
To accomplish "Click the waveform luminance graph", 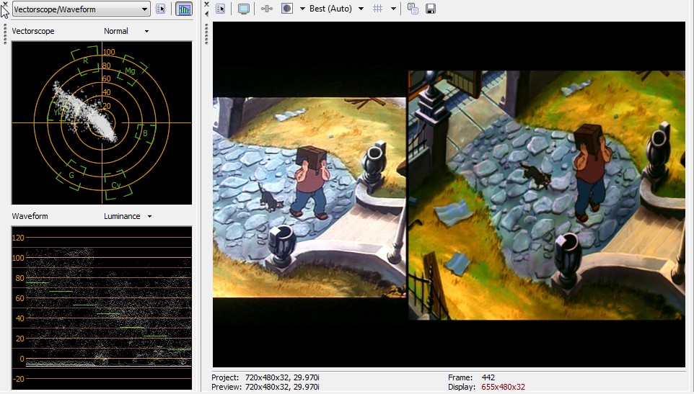I will coord(102,308).
